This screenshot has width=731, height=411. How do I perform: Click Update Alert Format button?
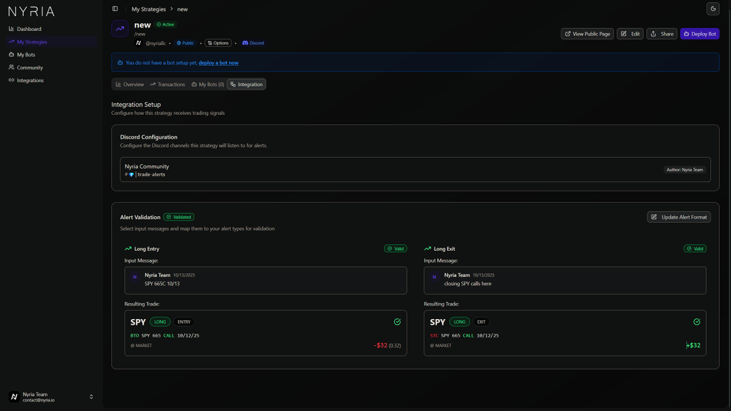point(679,217)
